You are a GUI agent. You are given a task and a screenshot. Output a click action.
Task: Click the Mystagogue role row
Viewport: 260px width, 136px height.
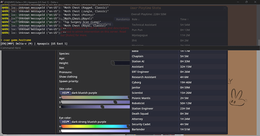pos(179,35)
